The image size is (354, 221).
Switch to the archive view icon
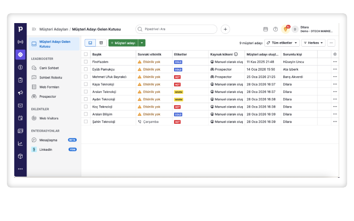[101, 43]
